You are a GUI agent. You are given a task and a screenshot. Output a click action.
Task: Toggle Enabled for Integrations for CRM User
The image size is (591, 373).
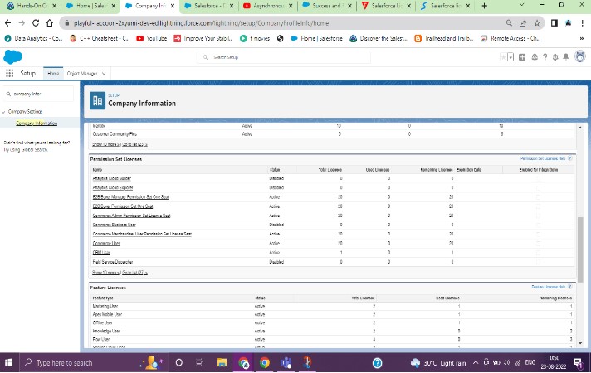[538, 252]
